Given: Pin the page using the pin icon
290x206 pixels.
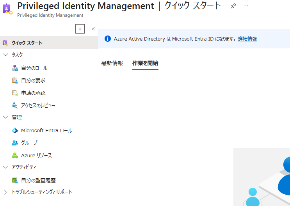Looking at the screenshot, I should click(x=233, y=6).
